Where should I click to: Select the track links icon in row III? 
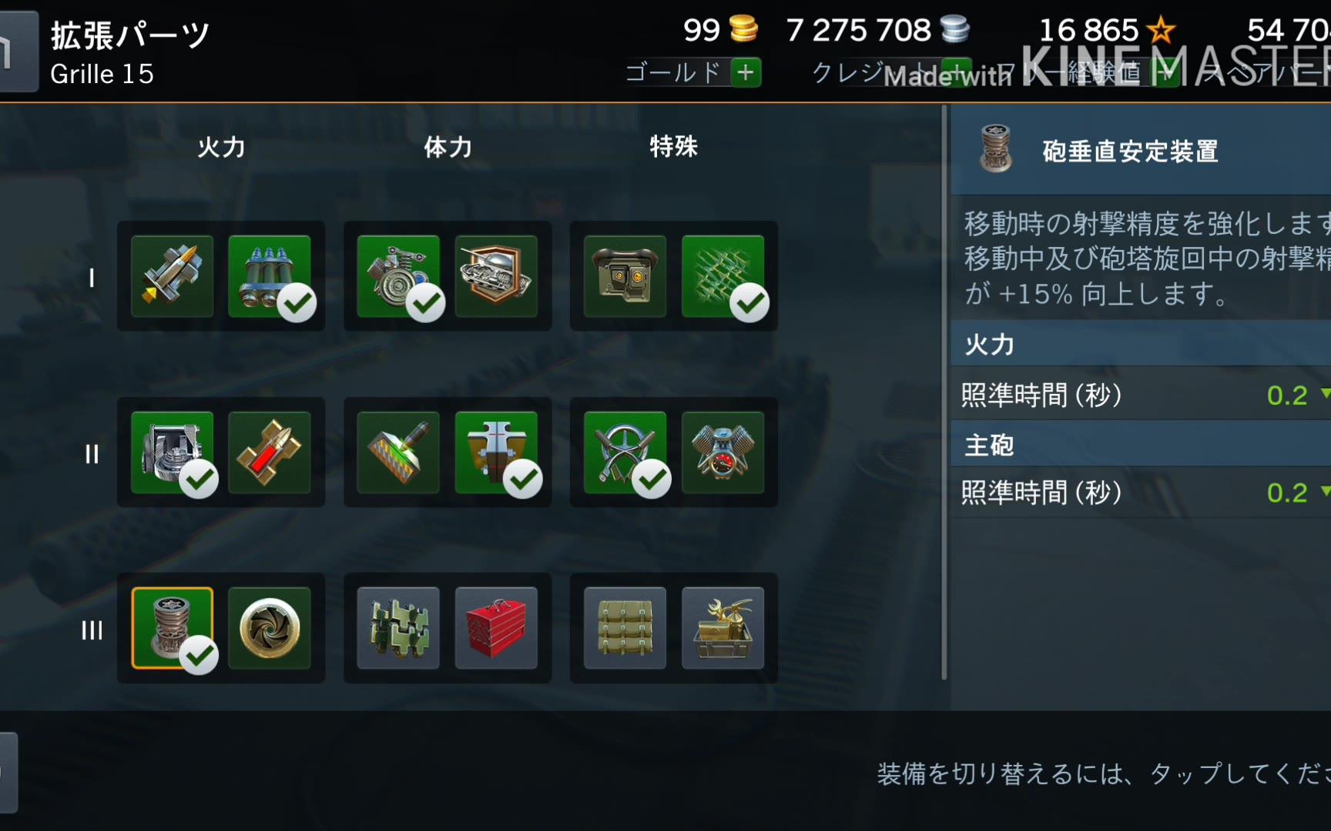pos(398,628)
